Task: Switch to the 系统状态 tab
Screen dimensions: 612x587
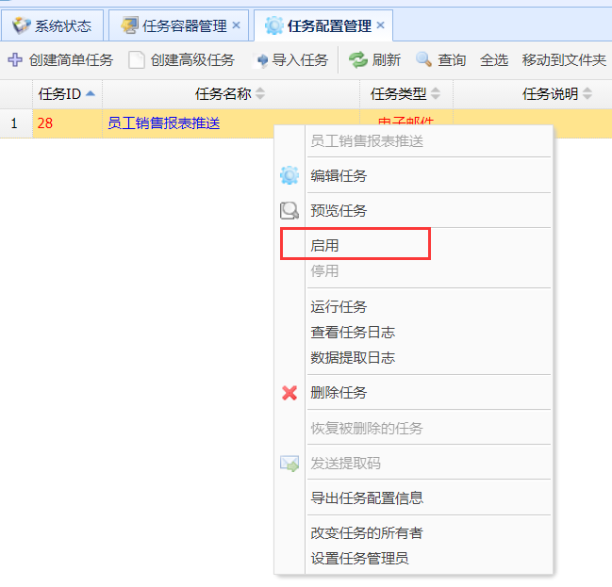Action: pos(52,25)
